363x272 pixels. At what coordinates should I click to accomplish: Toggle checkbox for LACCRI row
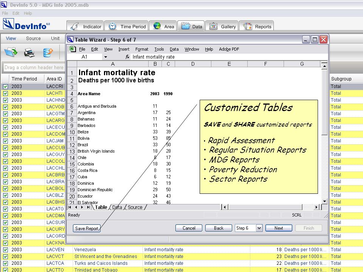point(5,87)
